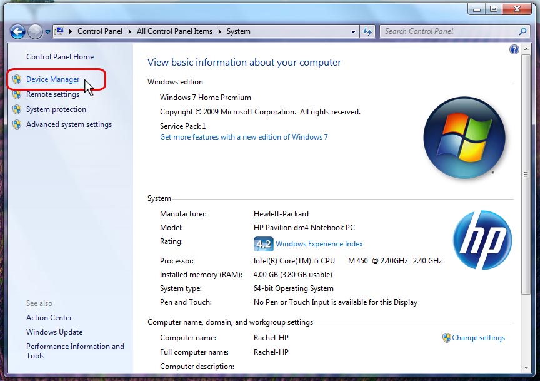The height and width of the screenshot is (381, 540).
Task: Open Advanced system settings link
Action: coord(69,124)
